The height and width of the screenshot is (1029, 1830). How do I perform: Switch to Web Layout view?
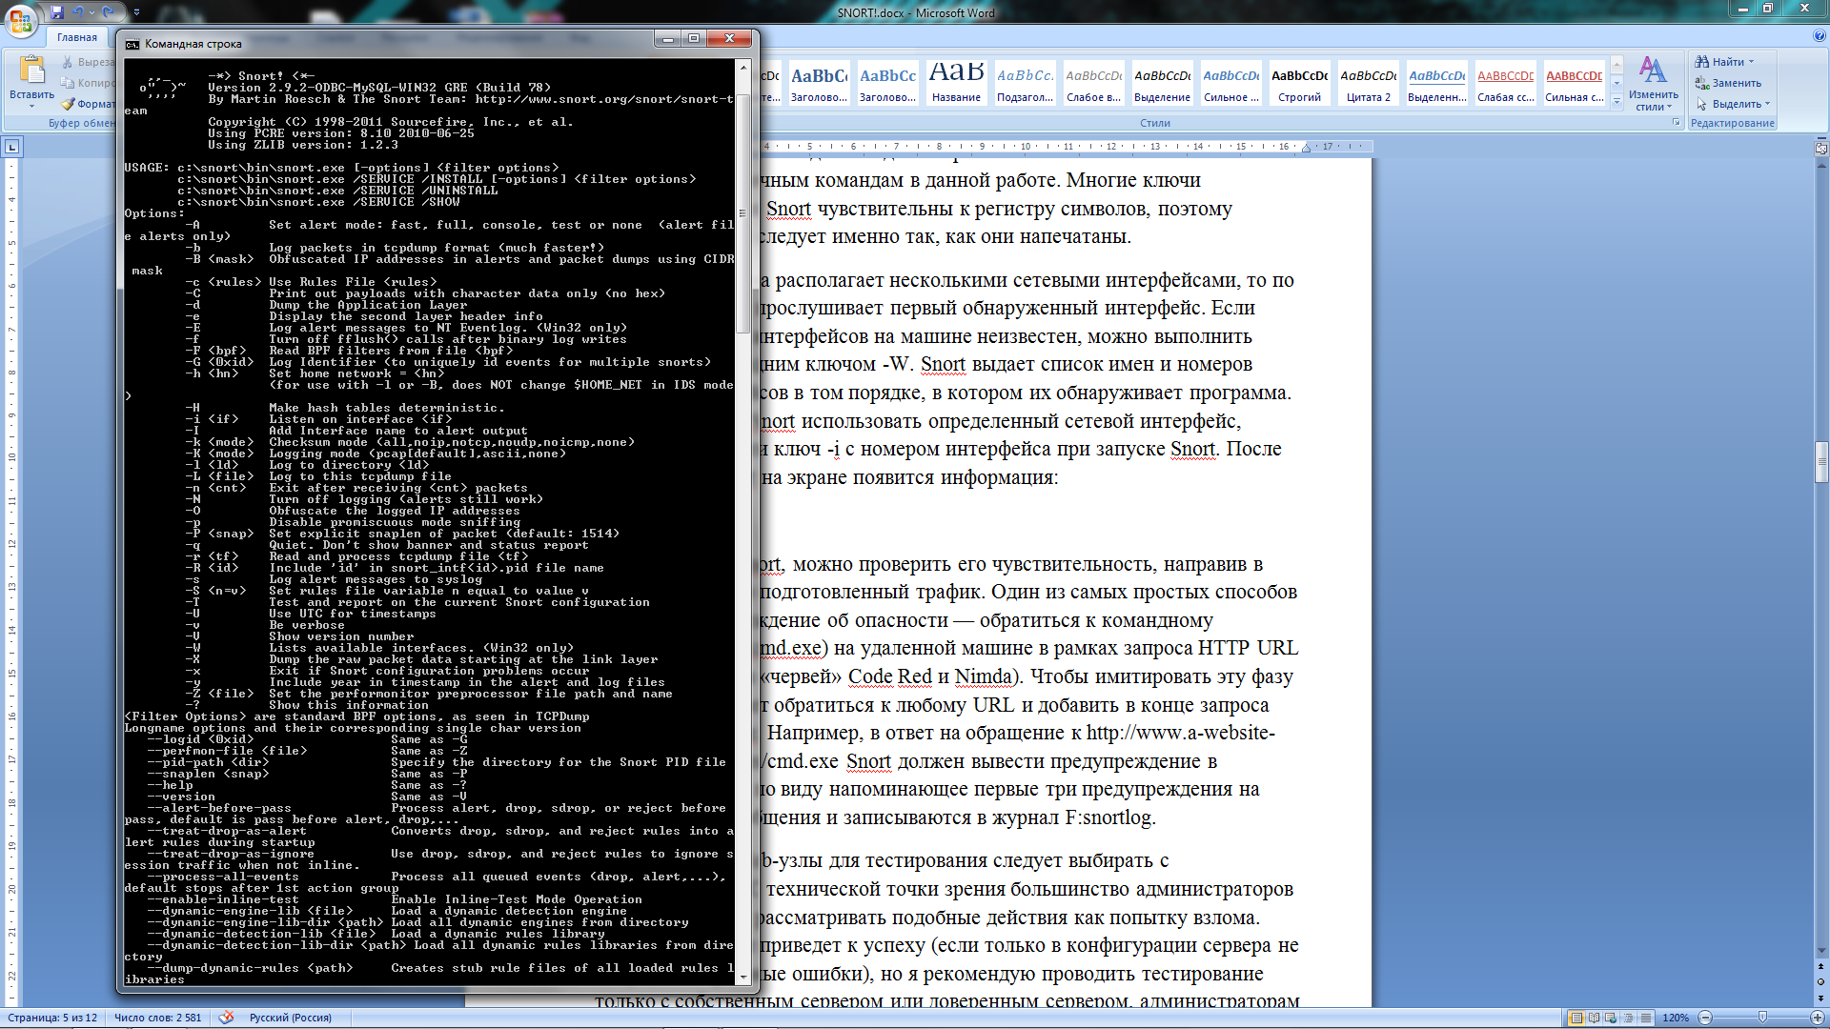click(x=1611, y=1018)
